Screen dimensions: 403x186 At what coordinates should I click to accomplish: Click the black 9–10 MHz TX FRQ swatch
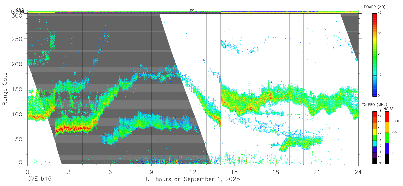pyautogui.click(x=374, y=160)
